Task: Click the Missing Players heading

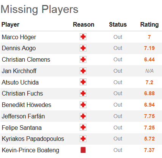Action: click(x=39, y=10)
